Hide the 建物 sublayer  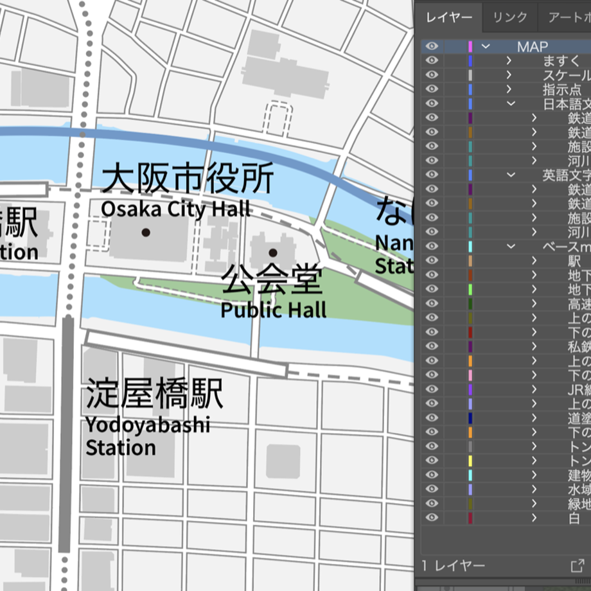coord(432,475)
